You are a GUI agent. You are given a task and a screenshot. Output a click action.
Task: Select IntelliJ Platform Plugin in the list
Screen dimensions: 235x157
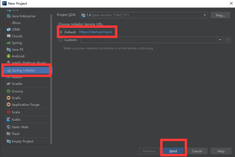(27, 62)
